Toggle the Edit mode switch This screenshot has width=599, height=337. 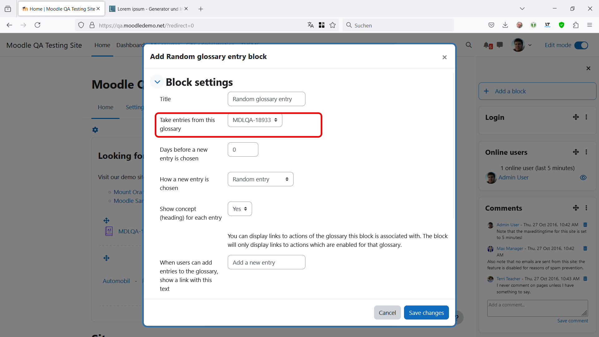click(x=581, y=45)
